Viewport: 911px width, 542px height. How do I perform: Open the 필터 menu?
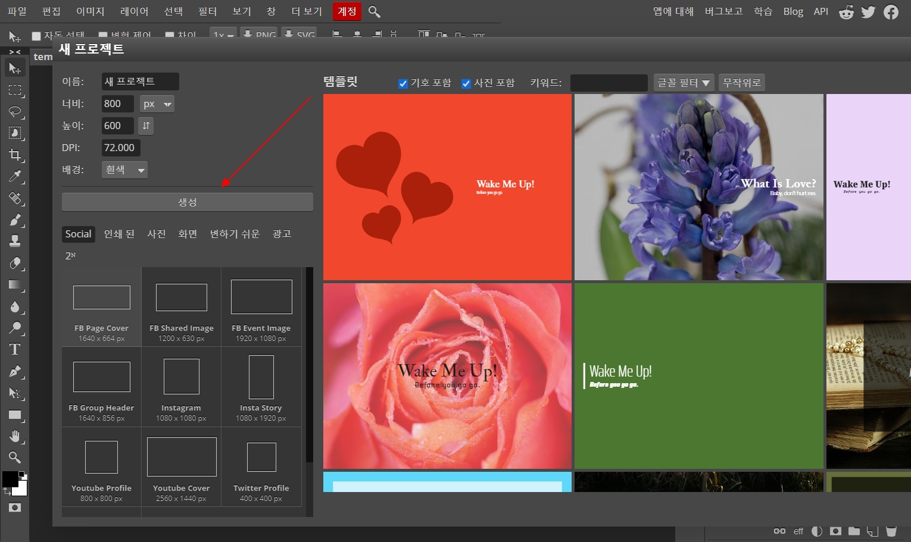pos(207,11)
